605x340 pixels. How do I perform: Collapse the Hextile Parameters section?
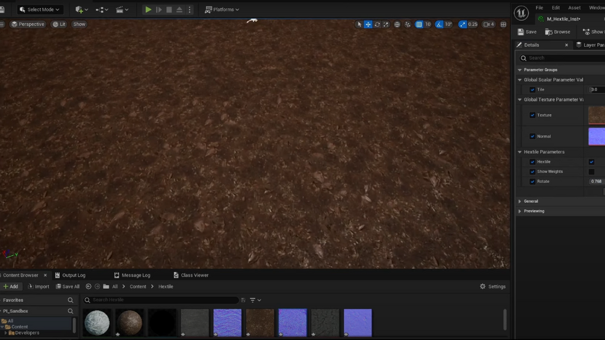click(x=520, y=152)
